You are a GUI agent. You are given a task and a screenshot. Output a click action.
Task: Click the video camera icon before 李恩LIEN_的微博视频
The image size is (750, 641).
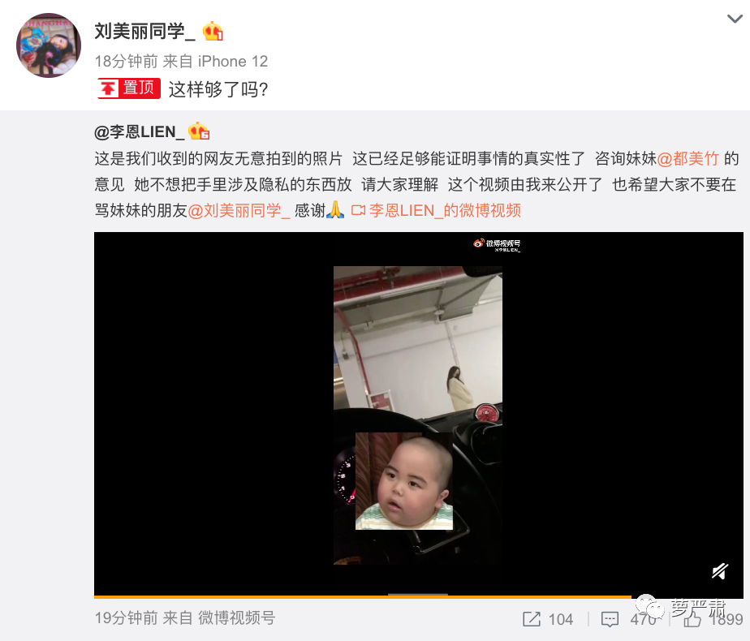(358, 210)
